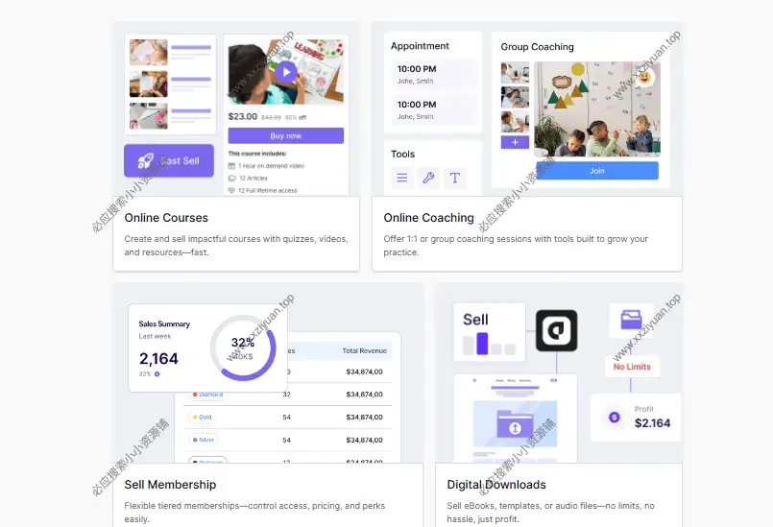Open the Digital Downloads card heading
This screenshot has width=773, height=527.
(495, 485)
